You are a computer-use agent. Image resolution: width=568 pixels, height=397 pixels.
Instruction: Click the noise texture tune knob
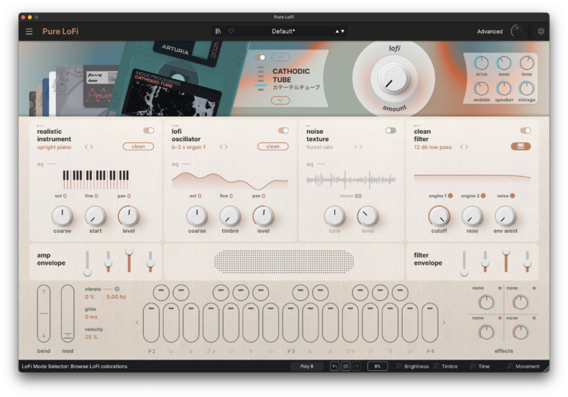coord(335,216)
